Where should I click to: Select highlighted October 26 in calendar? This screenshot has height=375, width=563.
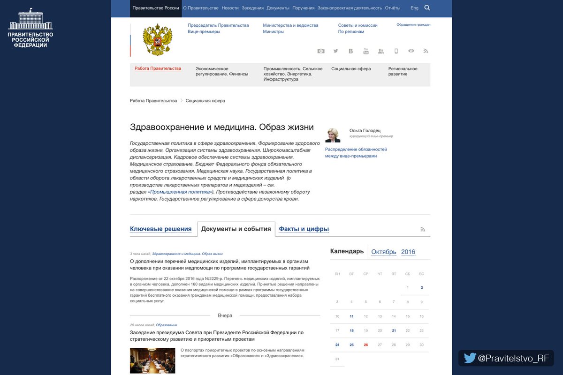[365, 345]
